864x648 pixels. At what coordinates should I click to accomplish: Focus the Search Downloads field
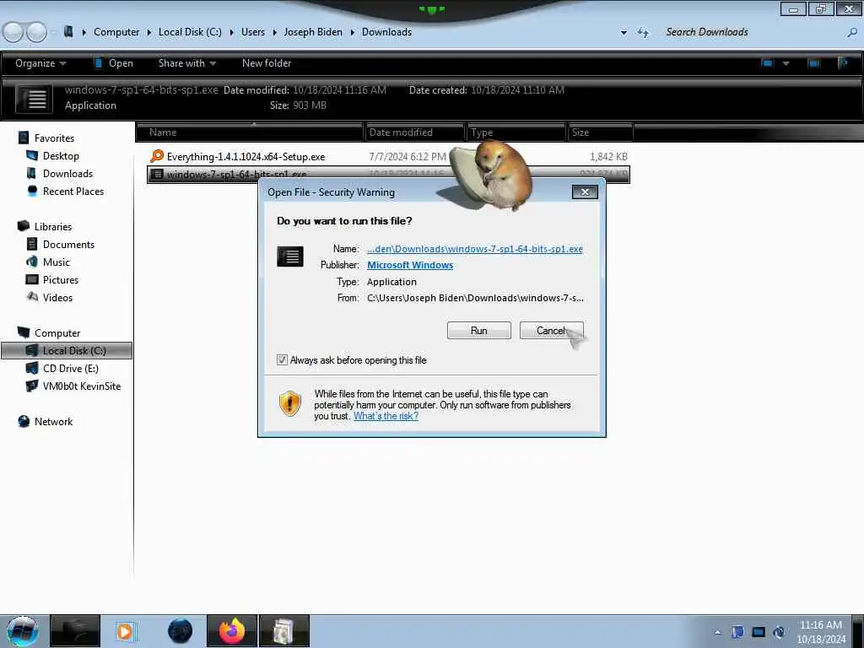753,32
